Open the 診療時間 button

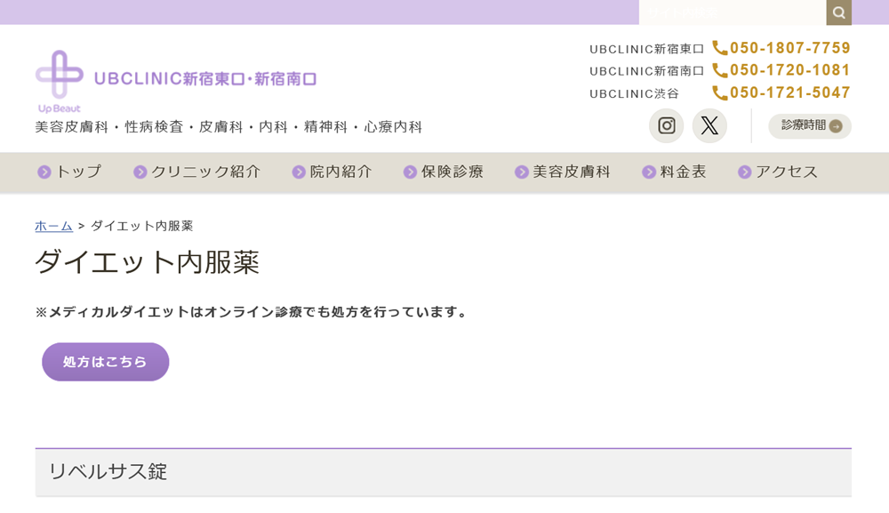pyautogui.click(x=810, y=126)
